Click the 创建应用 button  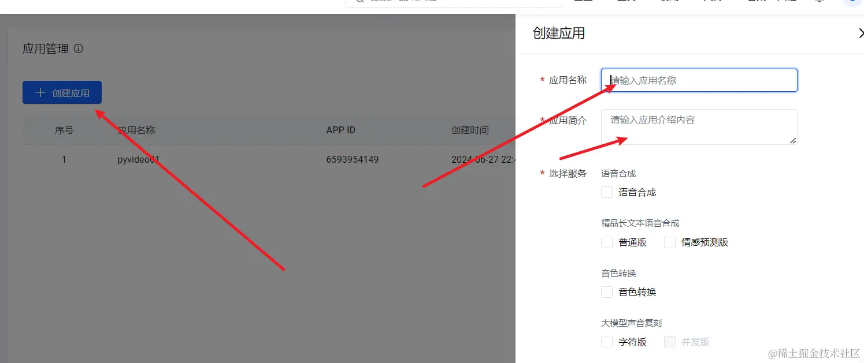coord(62,92)
